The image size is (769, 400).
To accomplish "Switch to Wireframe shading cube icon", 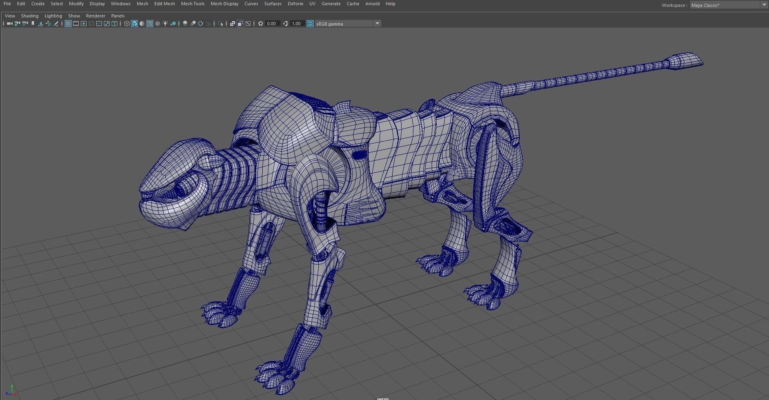I will click(x=127, y=24).
